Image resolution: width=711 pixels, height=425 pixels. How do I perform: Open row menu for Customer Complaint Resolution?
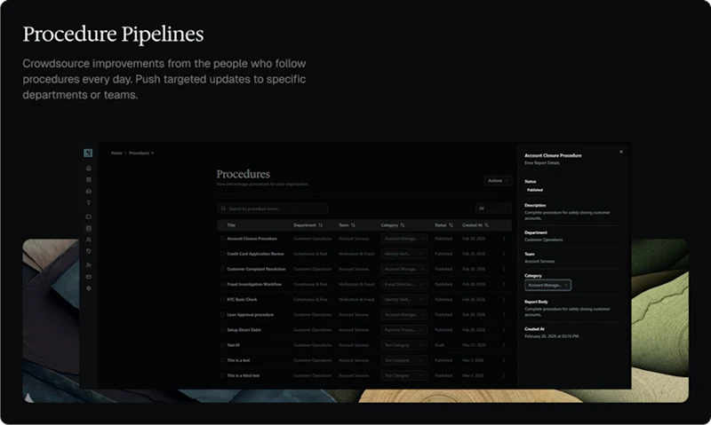503,269
